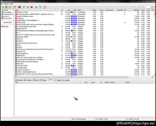
Task: Select Active (0) in the sidebar
Action: pyautogui.click(x=5, y=16)
